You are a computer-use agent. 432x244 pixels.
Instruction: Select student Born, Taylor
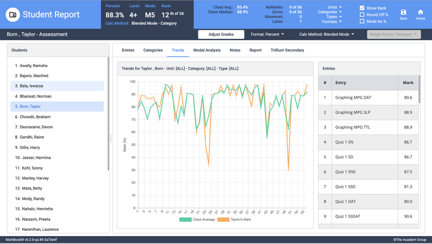57,107
